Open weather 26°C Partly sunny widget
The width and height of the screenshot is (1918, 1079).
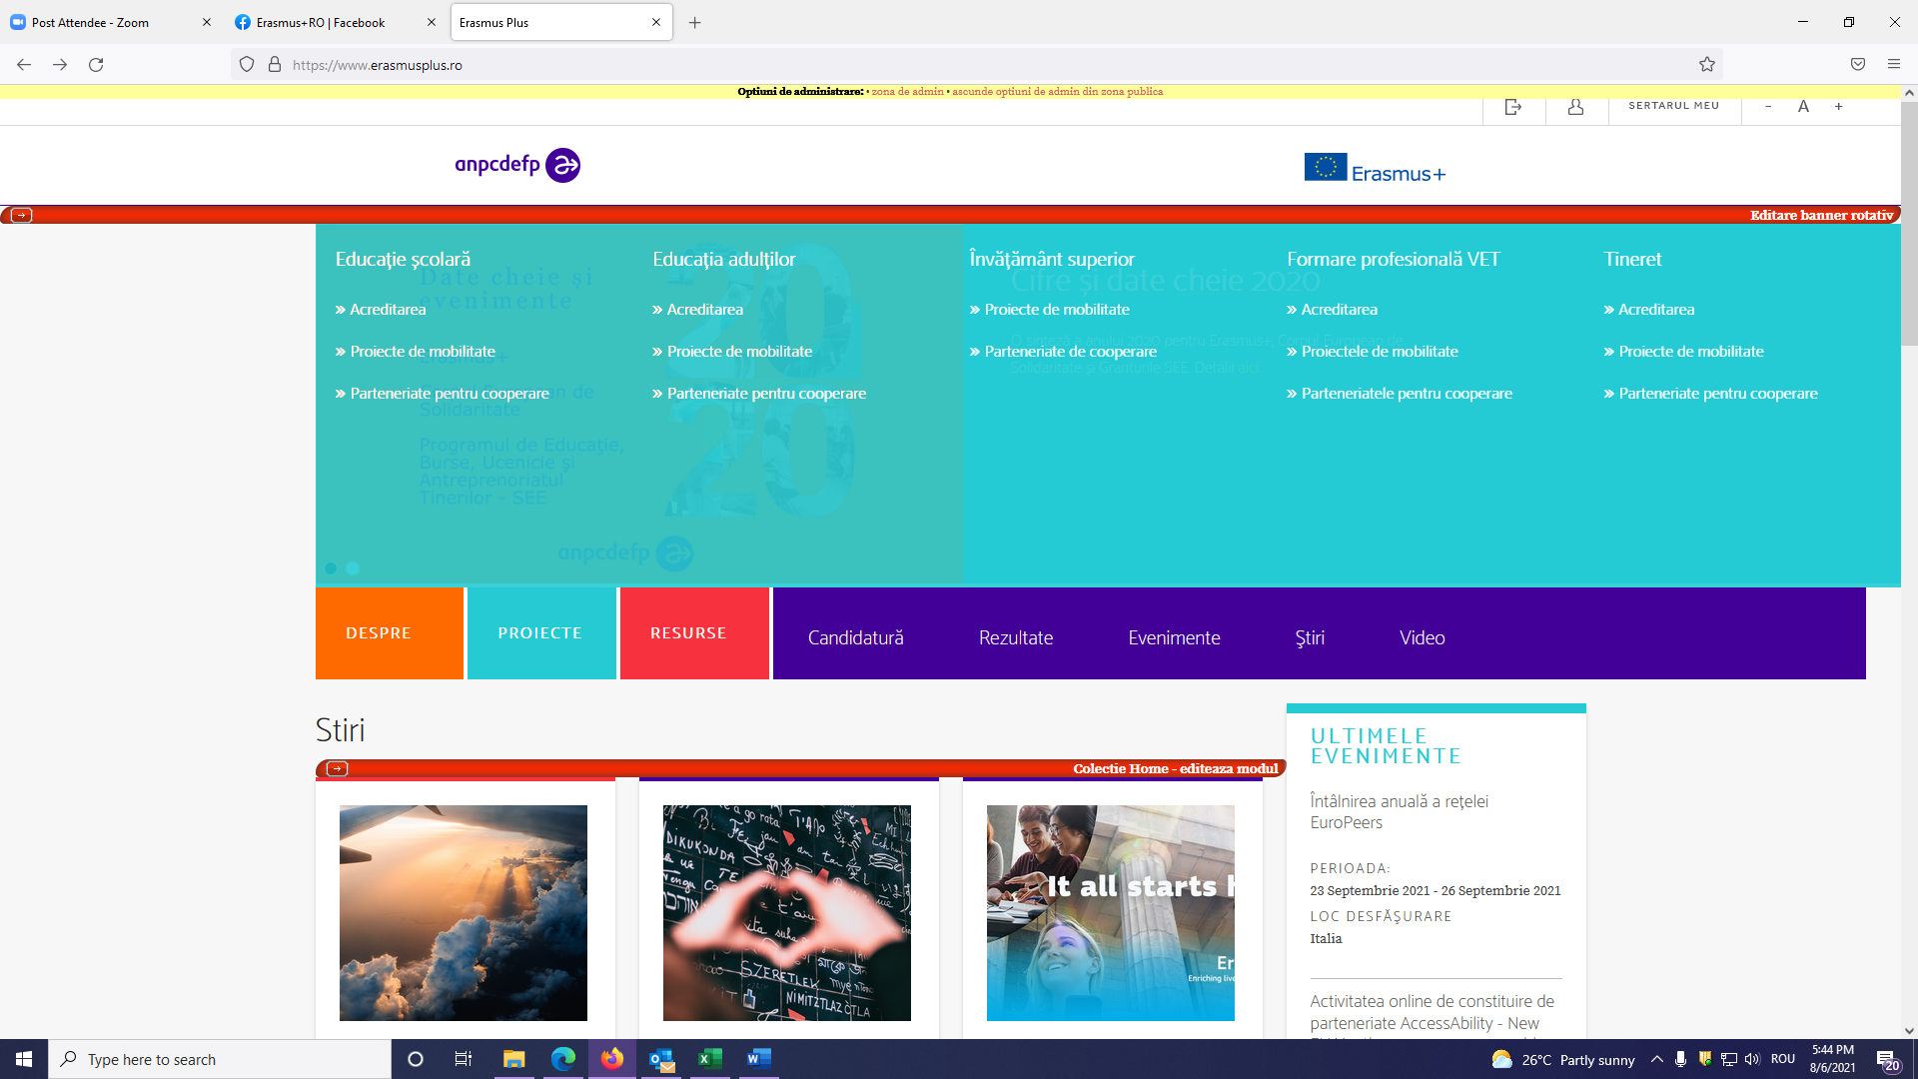point(1563,1059)
